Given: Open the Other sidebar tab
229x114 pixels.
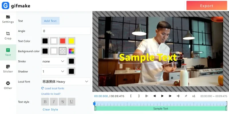Looking at the screenshot, I should pos(8,85).
